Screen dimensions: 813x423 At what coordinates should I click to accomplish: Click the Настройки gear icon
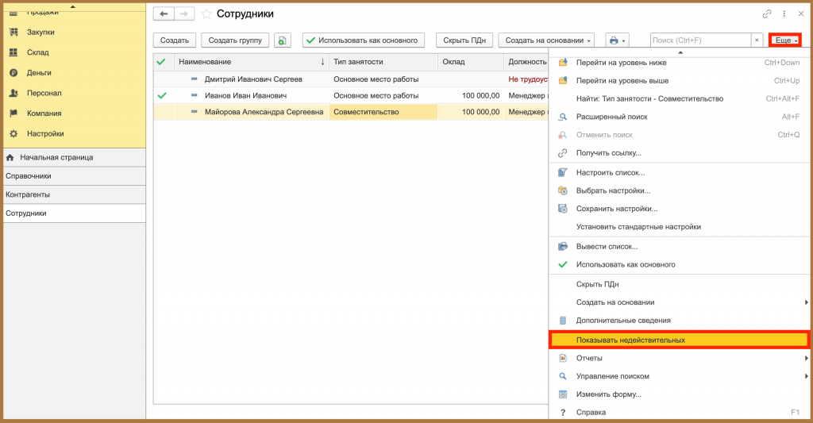point(14,134)
